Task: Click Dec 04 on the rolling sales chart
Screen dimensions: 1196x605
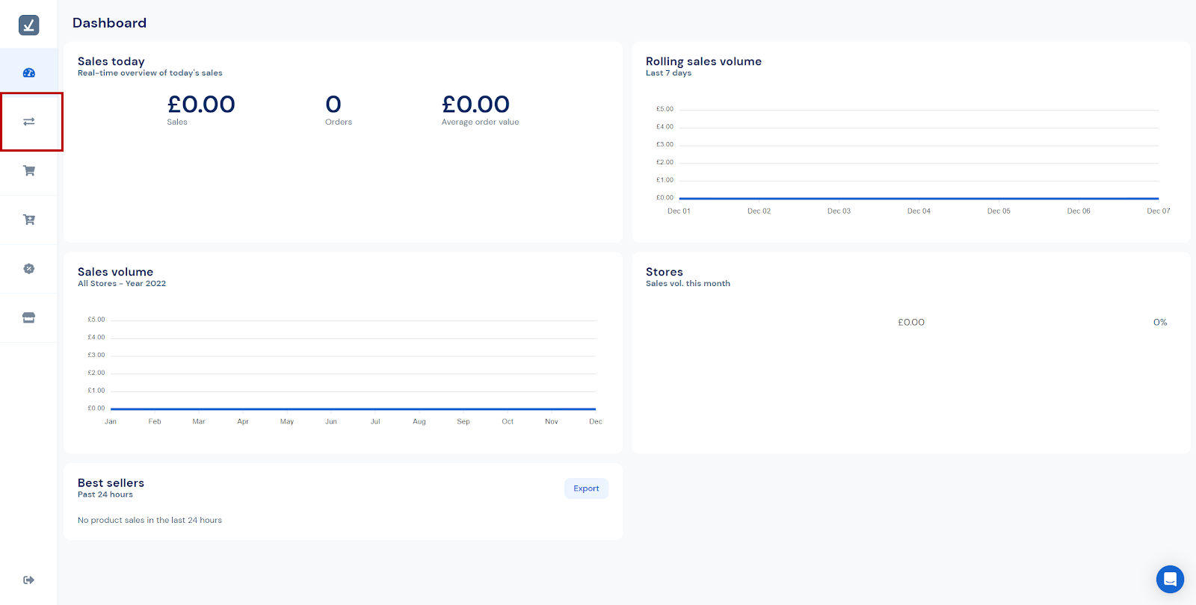Action: (x=919, y=211)
